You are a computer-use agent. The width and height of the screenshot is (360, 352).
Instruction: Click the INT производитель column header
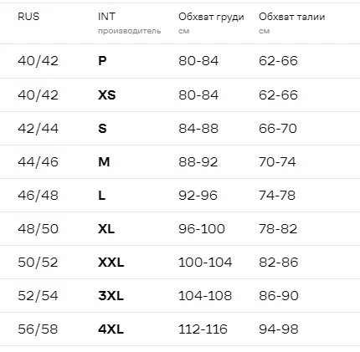[x=130, y=23]
